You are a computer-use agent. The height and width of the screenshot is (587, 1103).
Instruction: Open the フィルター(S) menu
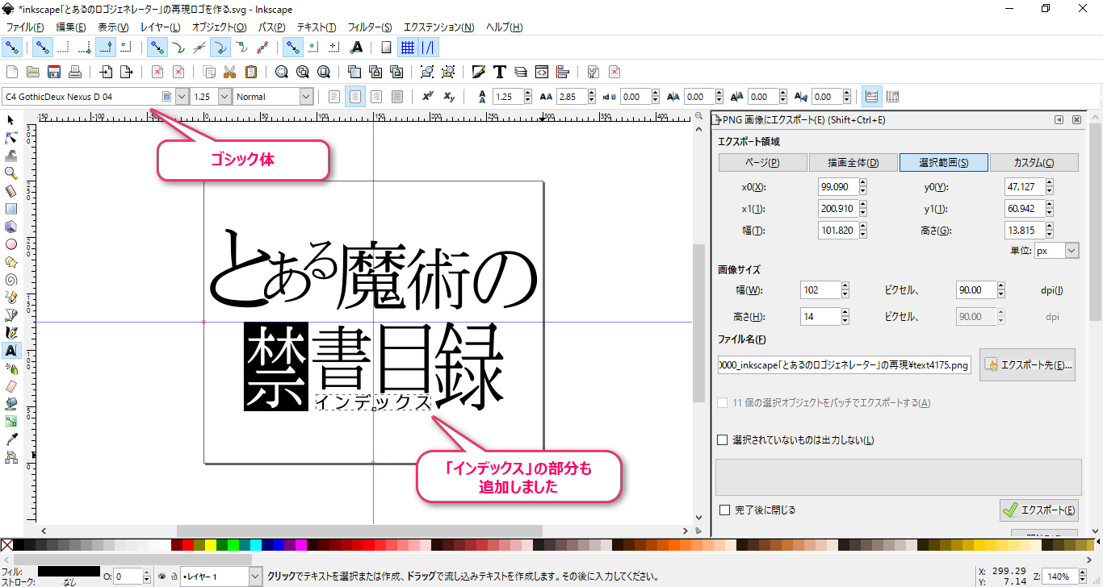pos(370,27)
